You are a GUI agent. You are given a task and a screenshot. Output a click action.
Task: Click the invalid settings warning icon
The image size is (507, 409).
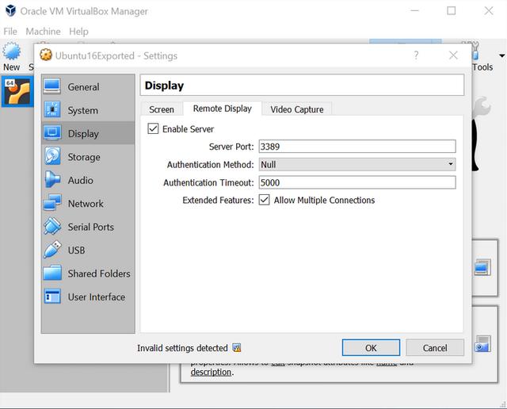[x=237, y=348]
